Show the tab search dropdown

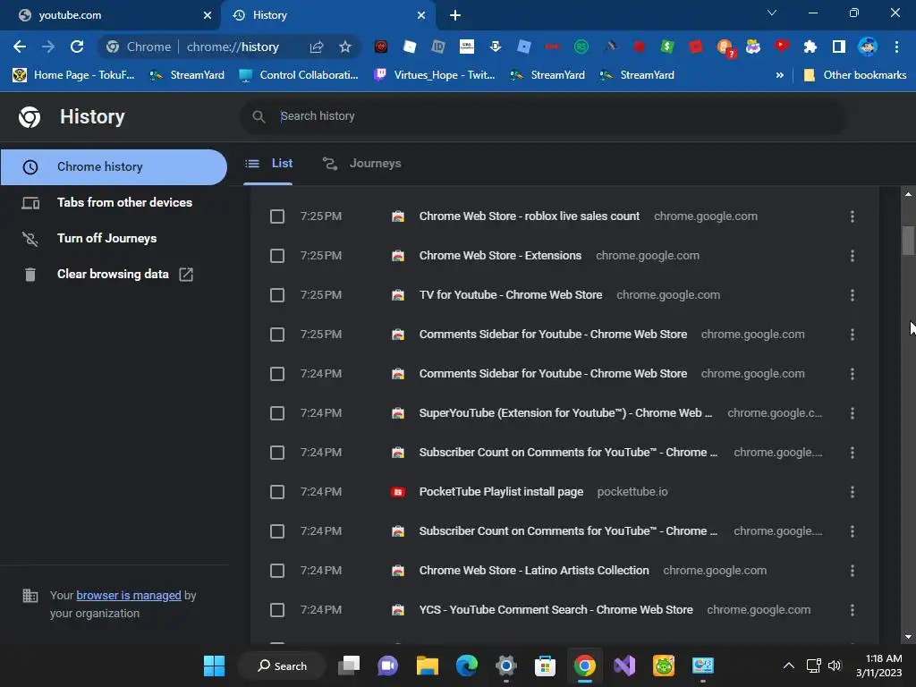772,13
